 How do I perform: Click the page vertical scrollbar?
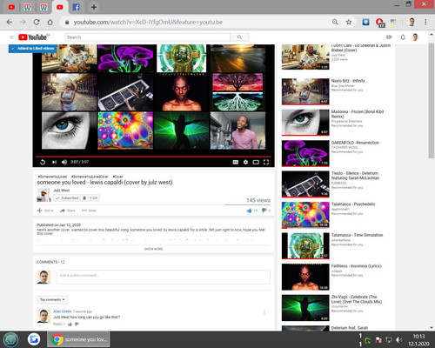click(432, 102)
